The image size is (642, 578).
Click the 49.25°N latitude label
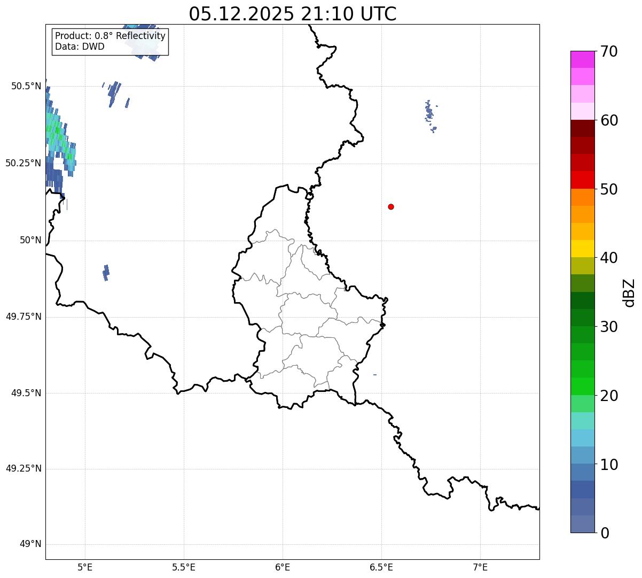[24, 468]
